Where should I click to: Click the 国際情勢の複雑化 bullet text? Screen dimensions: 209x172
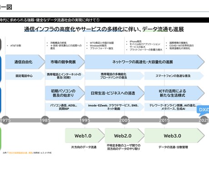pos(179,43)
